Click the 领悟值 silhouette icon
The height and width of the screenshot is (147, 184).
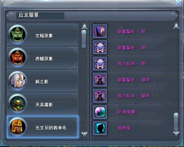pos(100,128)
